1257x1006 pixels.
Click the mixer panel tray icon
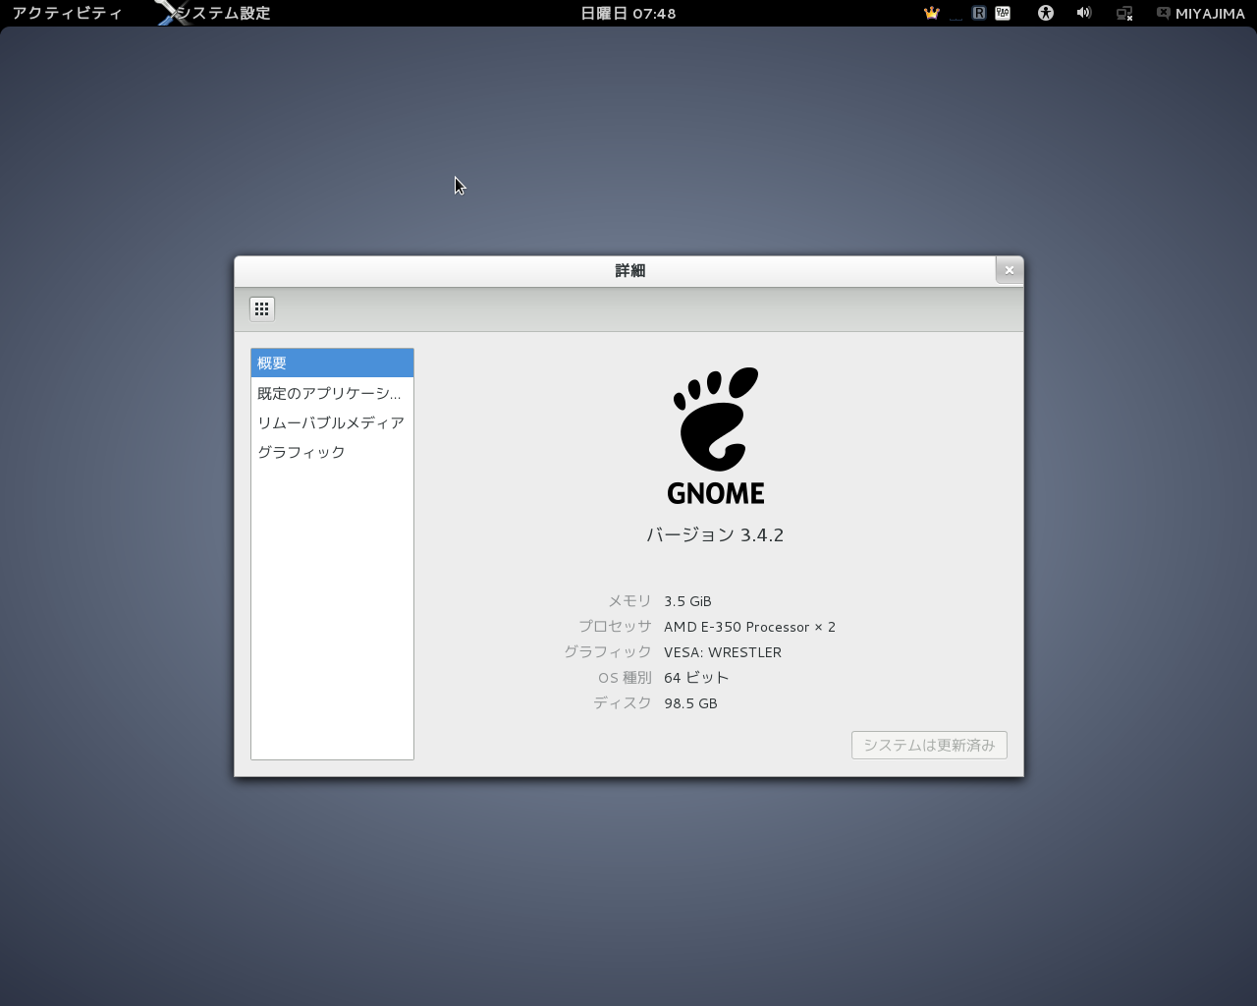coord(1003,13)
